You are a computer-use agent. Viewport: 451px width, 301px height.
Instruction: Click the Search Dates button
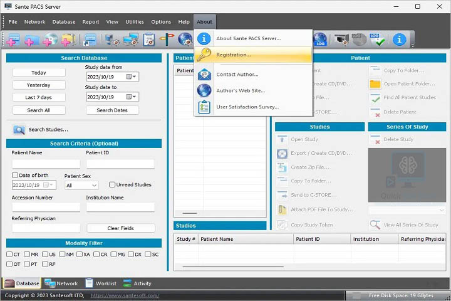(112, 110)
